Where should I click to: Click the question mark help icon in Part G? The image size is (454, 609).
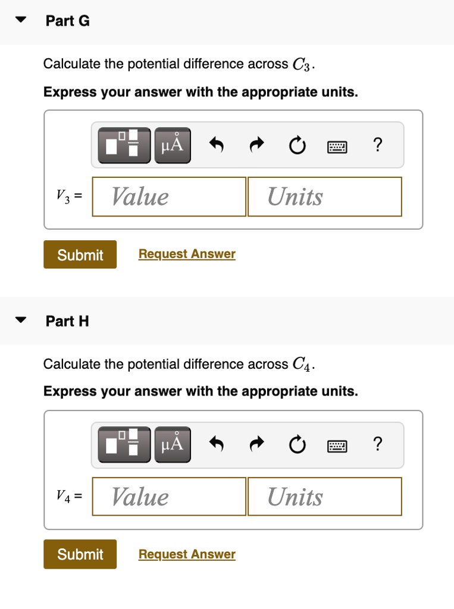[377, 145]
